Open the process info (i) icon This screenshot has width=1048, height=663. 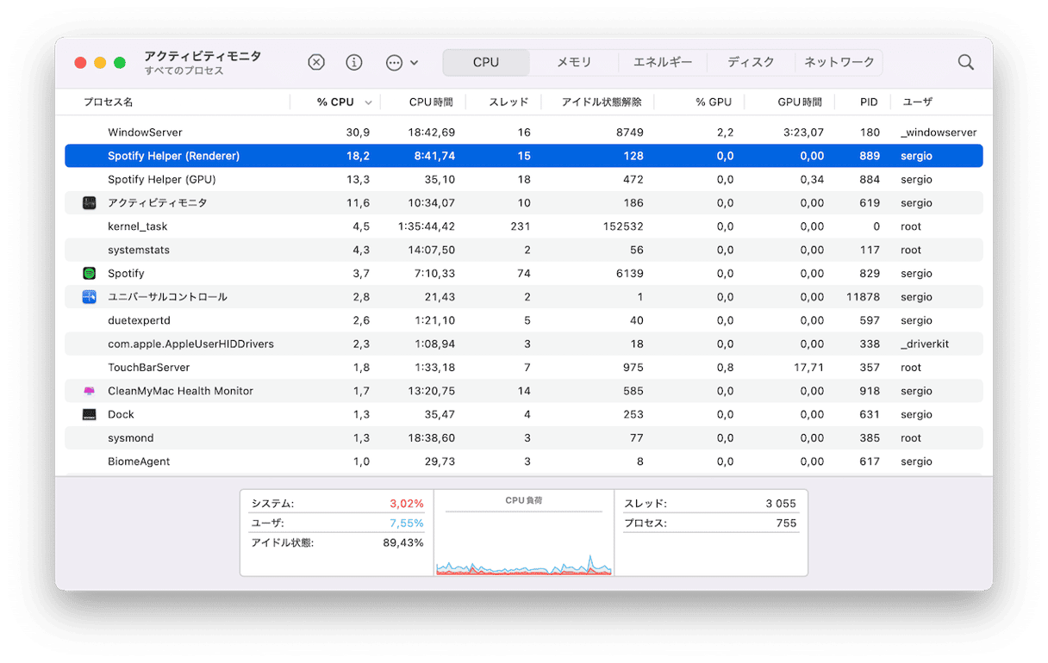pos(353,62)
